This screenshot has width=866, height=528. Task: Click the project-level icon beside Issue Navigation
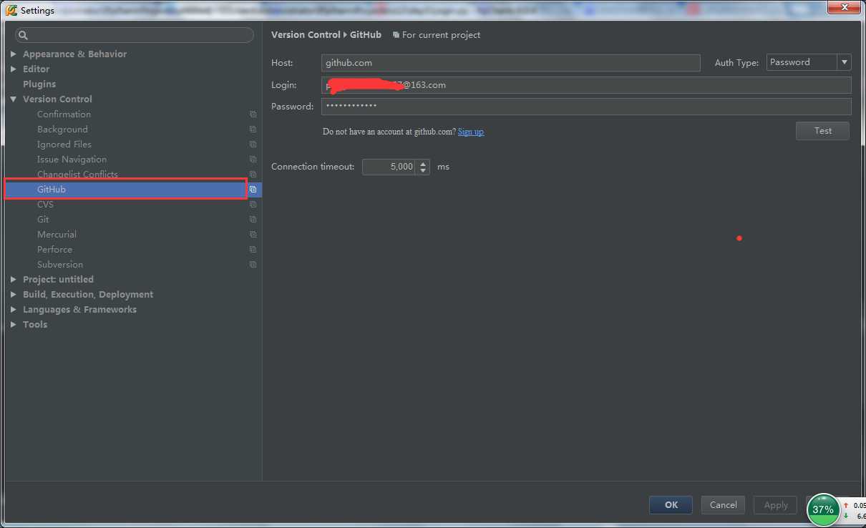click(253, 160)
